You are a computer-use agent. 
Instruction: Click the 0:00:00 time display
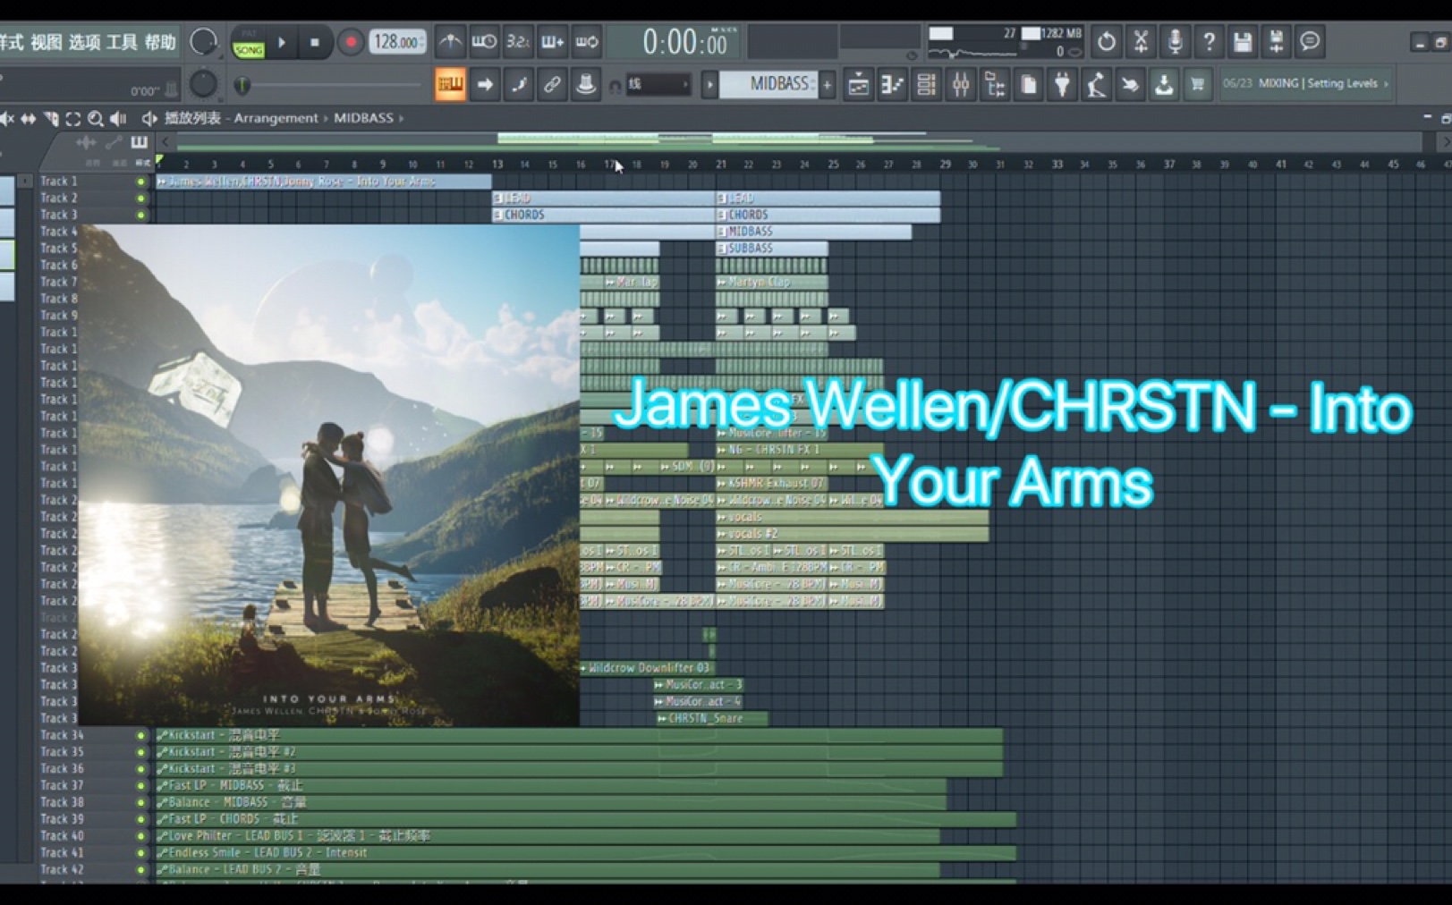point(685,42)
